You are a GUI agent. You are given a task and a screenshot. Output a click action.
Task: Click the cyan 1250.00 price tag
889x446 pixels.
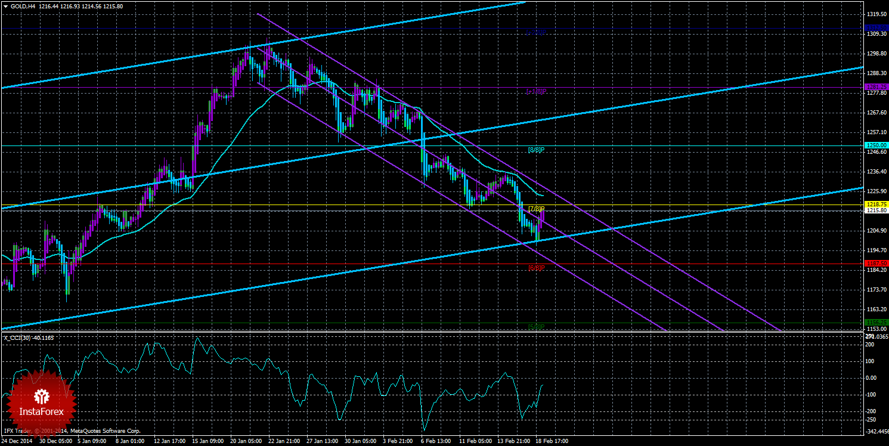tap(876, 145)
